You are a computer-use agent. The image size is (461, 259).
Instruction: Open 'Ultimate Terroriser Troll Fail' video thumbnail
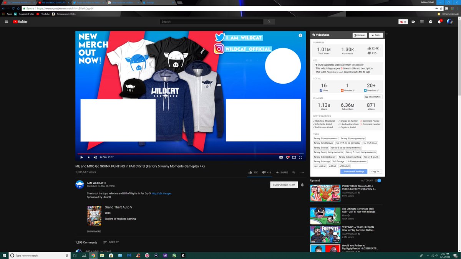click(325, 216)
